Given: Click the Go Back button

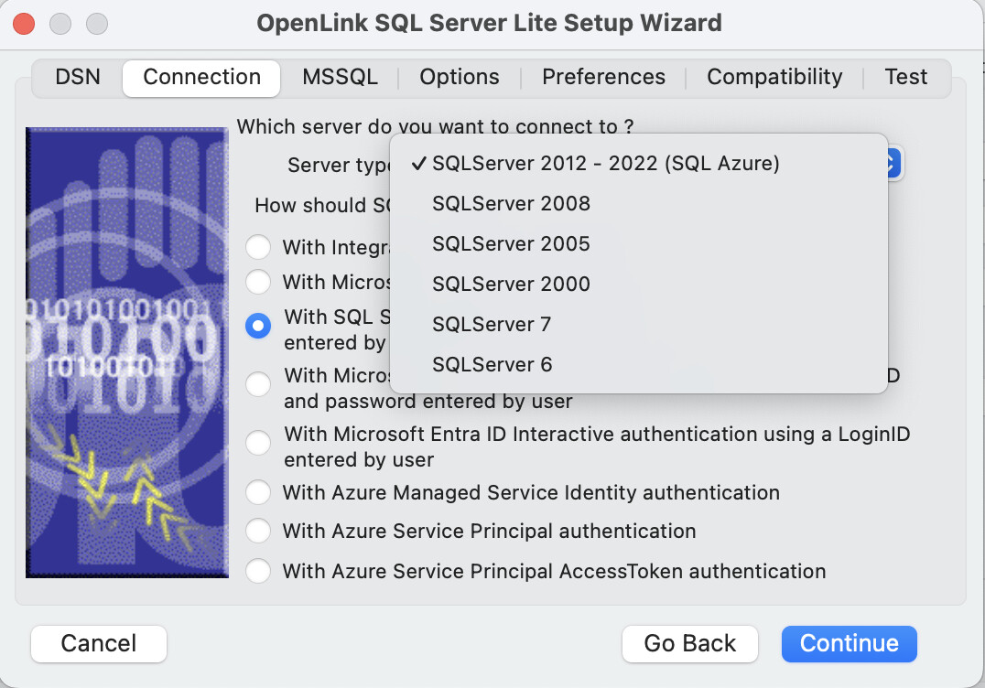Looking at the screenshot, I should pos(689,644).
